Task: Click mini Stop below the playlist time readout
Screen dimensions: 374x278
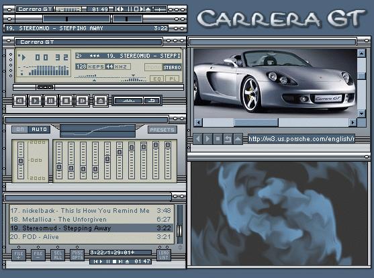Action: point(115,261)
